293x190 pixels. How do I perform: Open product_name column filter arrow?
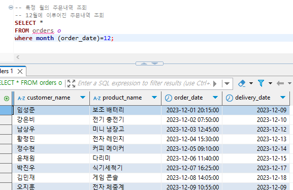[x=154, y=97]
